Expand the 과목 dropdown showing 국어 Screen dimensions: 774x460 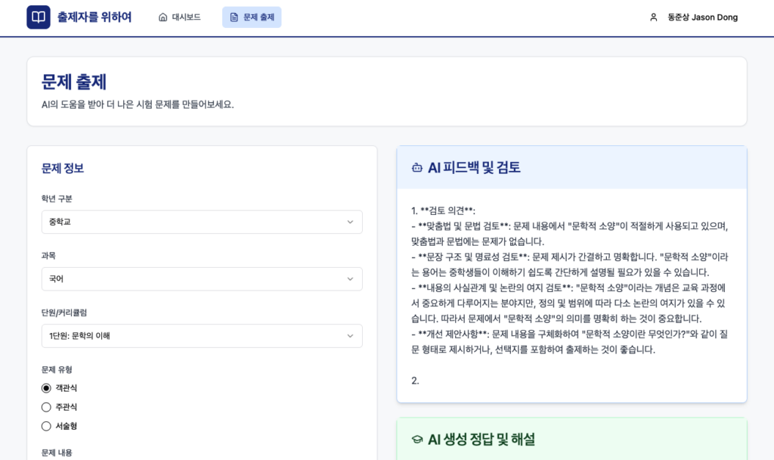pyautogui.click(x=202, y=279)
